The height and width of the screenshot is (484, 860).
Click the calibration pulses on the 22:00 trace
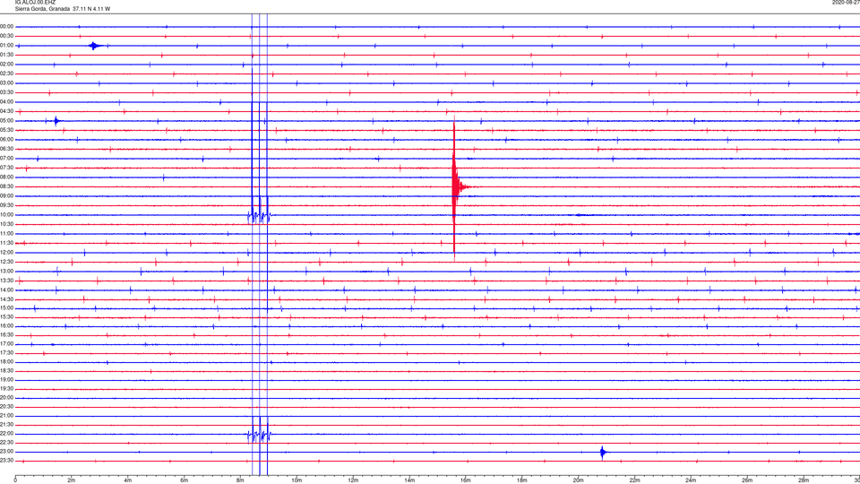click(x=259, y=436)
